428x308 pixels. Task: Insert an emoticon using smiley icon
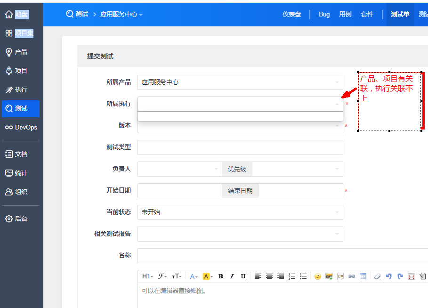pyautogui.click(x=318, y=276)
